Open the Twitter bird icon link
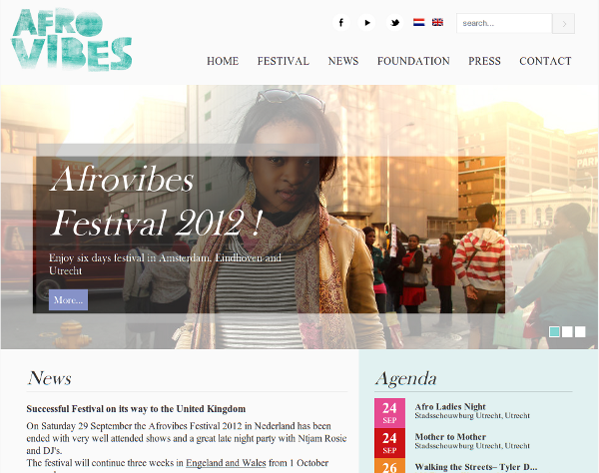599x473 pixels. pyautogui.click(x=394, y=23)
